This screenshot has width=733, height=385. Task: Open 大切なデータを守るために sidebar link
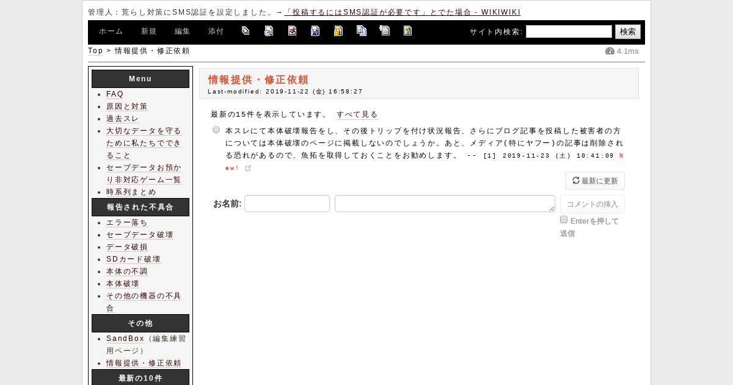pyautogui.click(x=144, y=143)
